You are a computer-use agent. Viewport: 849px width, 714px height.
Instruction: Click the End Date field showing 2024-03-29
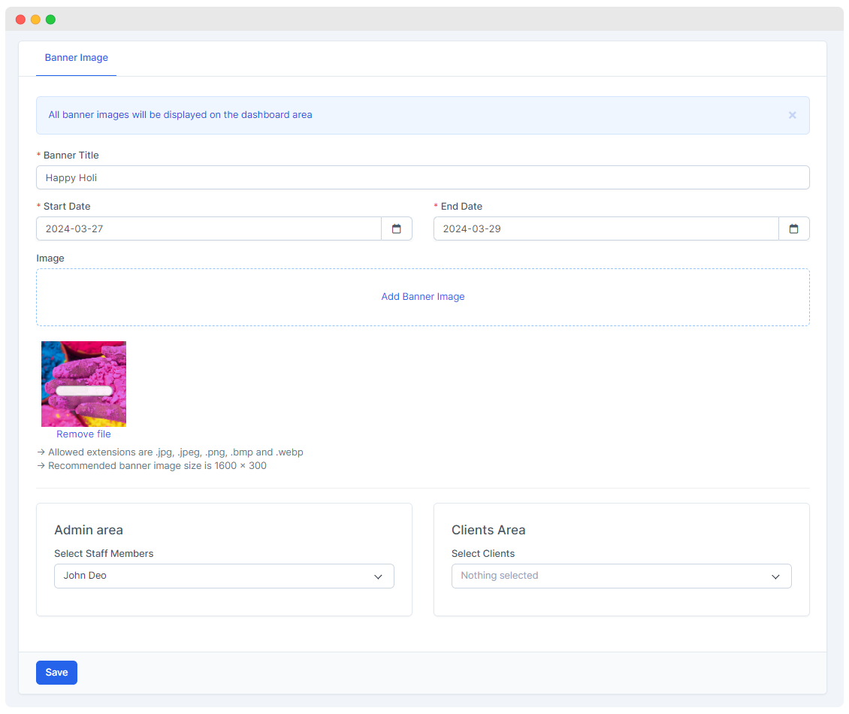[606, 228]
